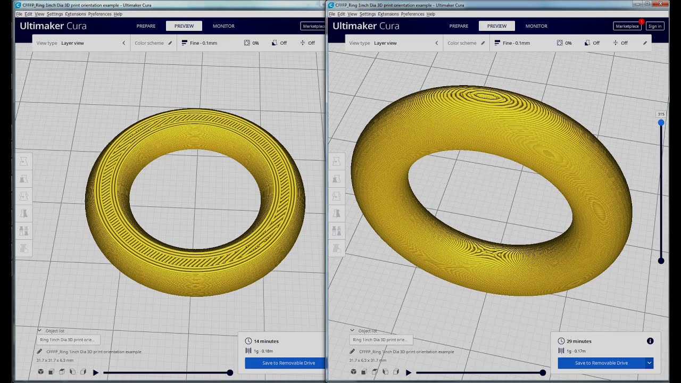Select Mirror tool in right window toolbar
Screen dimensions: 681x383
336,213
